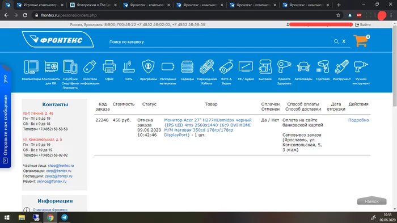Open Chrome from the taskbar
The width and height of the screenshot is (397, 223).
pyautogui.click(x=50, y=217)
